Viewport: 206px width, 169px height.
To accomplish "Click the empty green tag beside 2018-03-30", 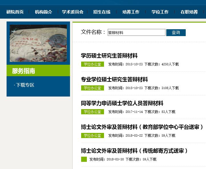I will point(84,159).
